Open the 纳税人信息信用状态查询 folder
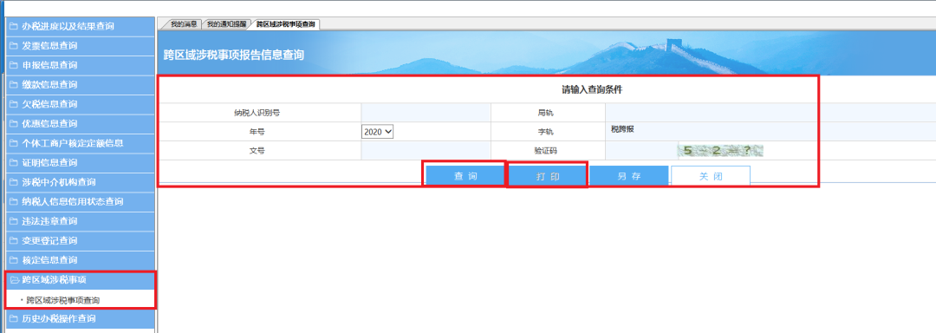936x333 pixels. coord(80,202)
